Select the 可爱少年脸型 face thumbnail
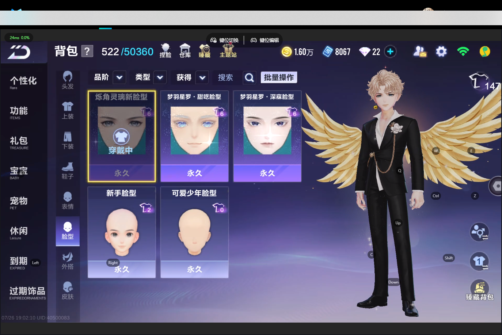 194,232
